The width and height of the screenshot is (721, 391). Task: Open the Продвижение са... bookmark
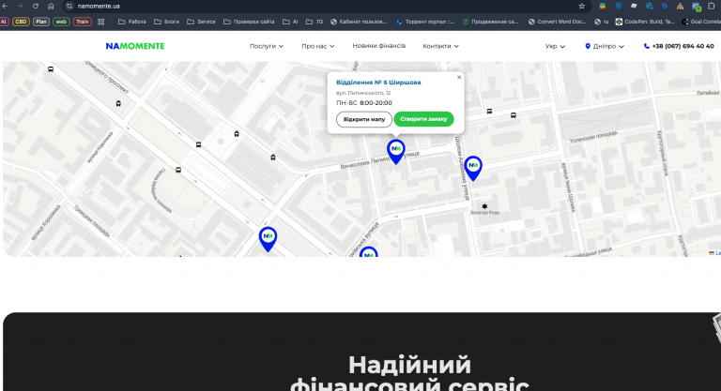coord(491,22)
